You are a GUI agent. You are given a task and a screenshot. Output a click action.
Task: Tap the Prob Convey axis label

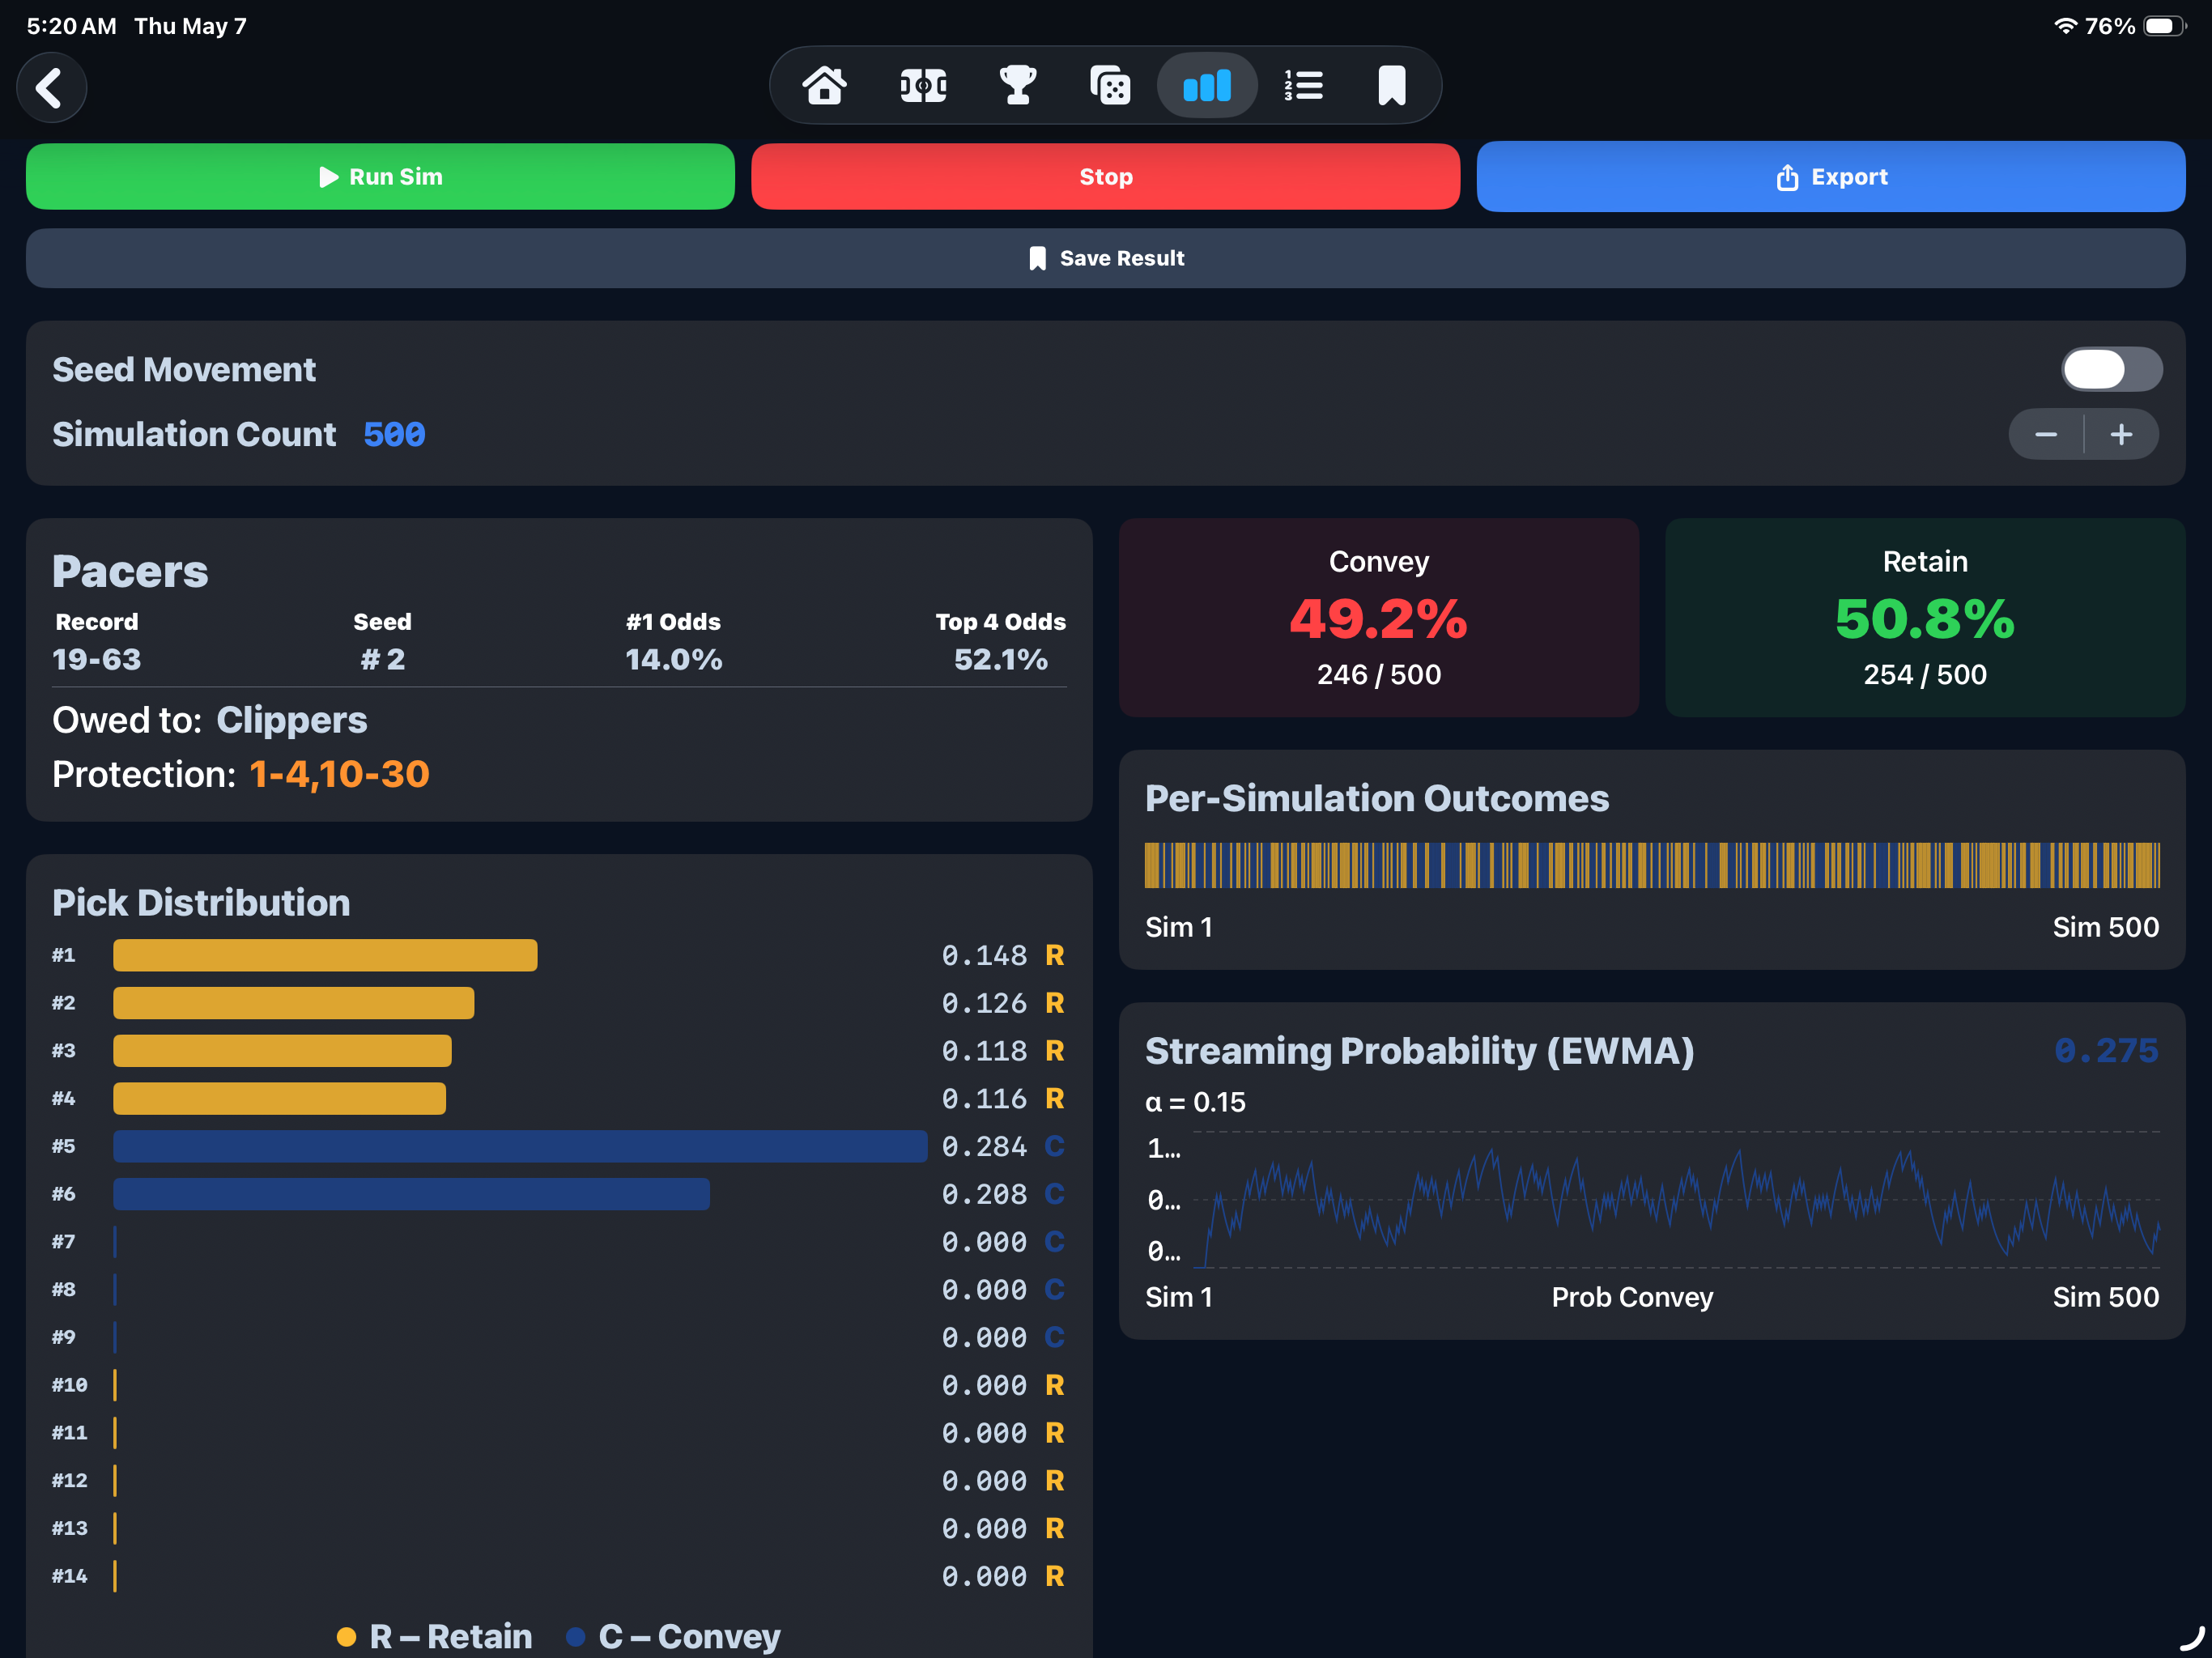[x=1632, y=1298]
